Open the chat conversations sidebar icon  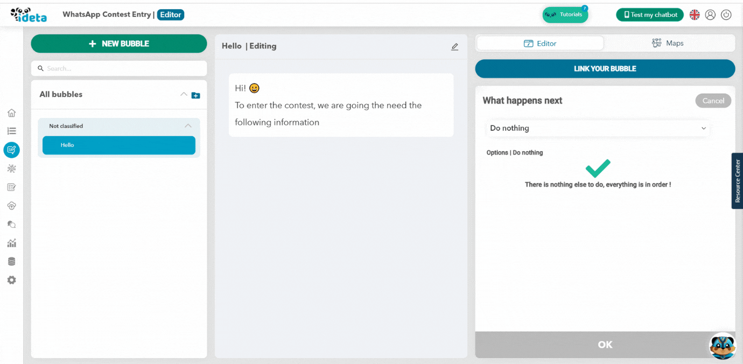pyautogui.click(x=11, y=224)
